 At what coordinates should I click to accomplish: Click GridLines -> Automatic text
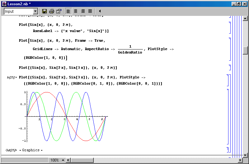pos(57,49)
